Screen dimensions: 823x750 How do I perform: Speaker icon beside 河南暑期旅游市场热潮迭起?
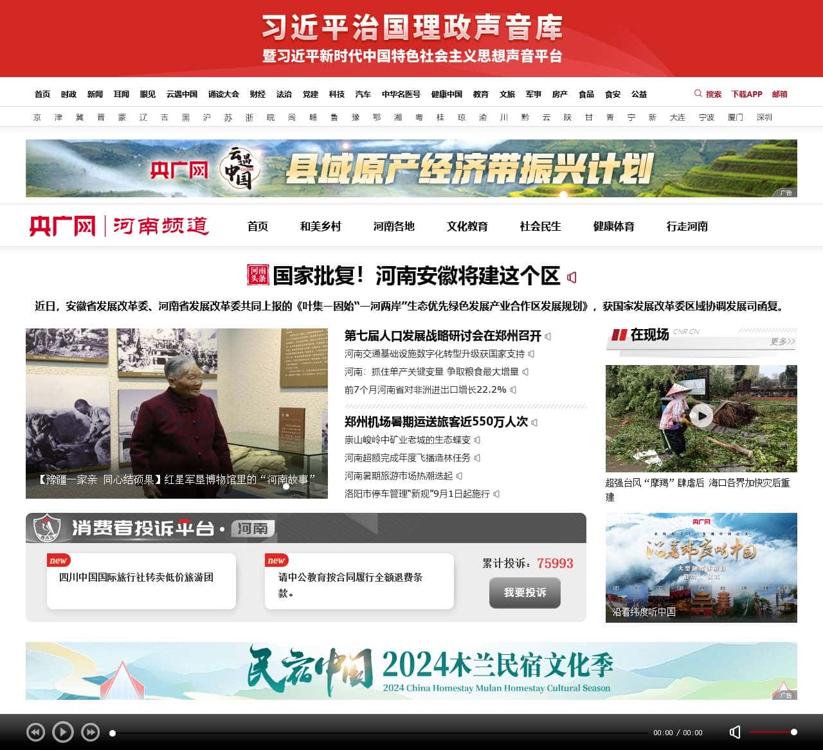point(459,476)
